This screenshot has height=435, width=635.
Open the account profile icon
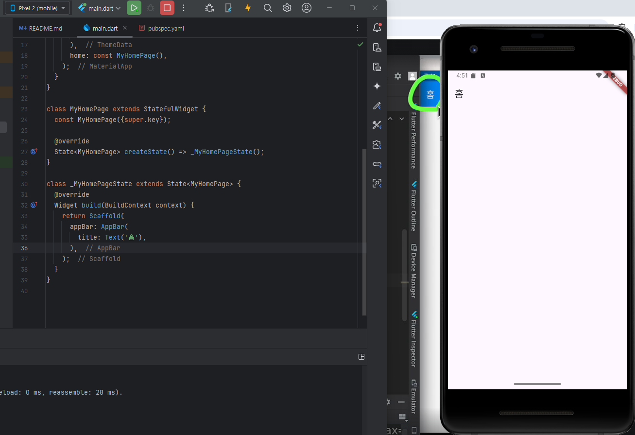click(307, 8)
